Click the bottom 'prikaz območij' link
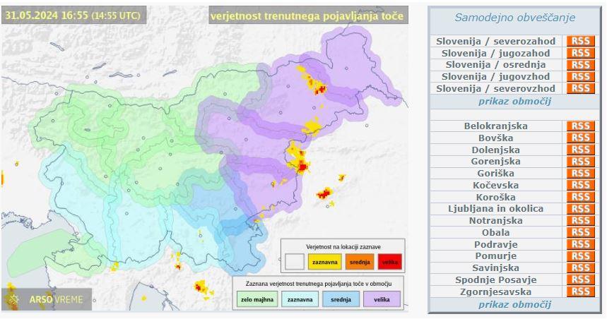Image resolution: width=607 pixels, height=319 pixels. coord(514,304)
